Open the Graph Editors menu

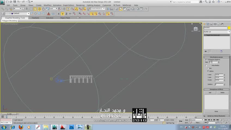pyautogui.click(x=68, y=5)
